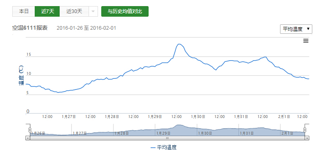Toggle 平均温度 series in legend
Screen dimensions: 327x155
[x=164, y=148]
